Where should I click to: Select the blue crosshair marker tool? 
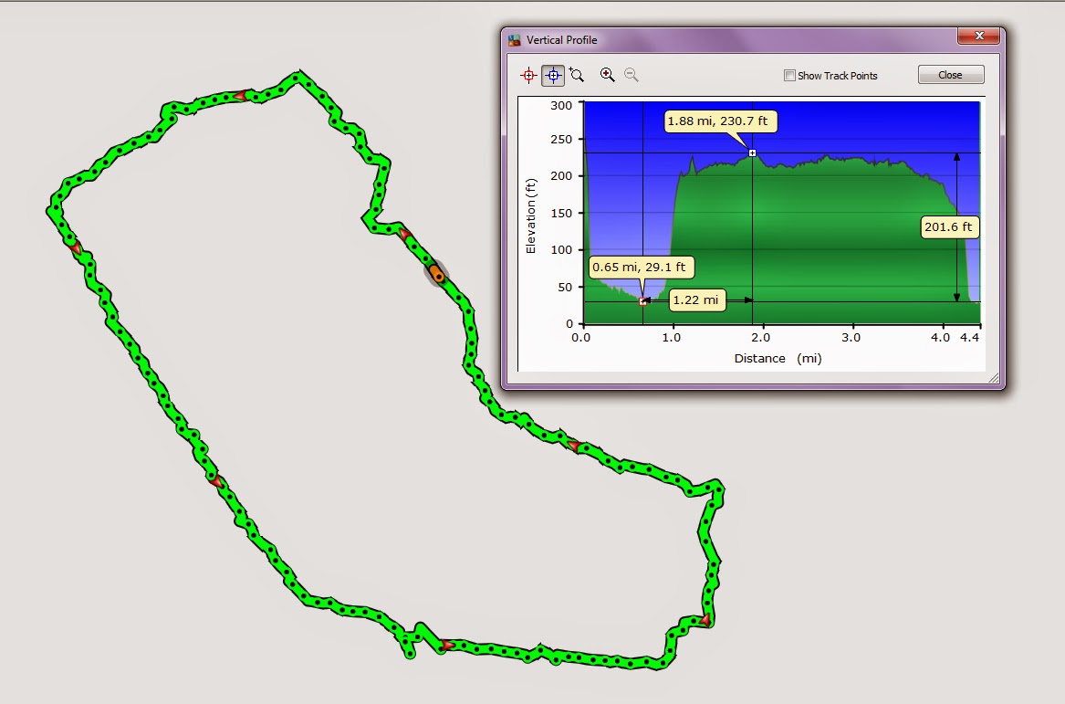click(x=553, y=76)
